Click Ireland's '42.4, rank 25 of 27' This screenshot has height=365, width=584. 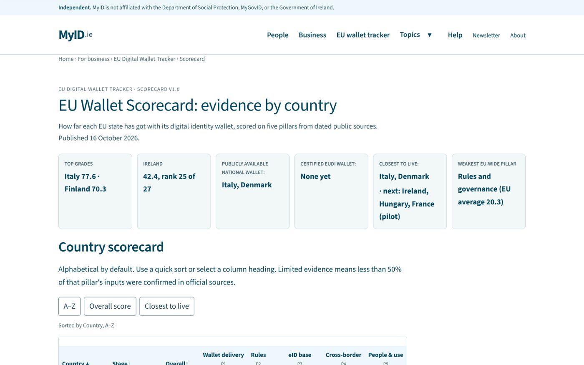pos(169,183)
